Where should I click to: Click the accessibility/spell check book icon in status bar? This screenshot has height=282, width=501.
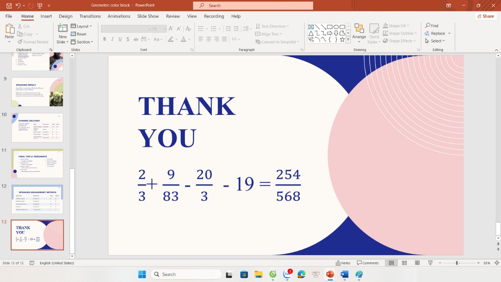[x=32, y=263]
